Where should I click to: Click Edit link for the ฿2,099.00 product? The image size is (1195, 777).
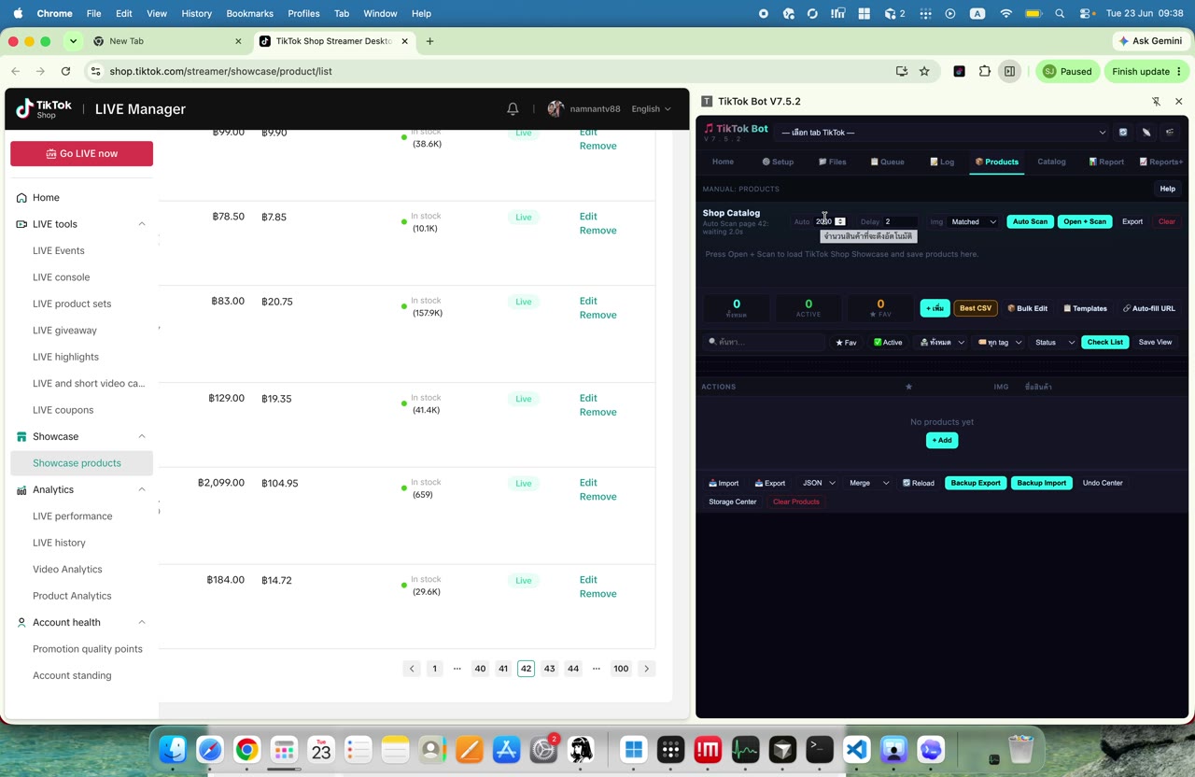click(x=588, y=483)
